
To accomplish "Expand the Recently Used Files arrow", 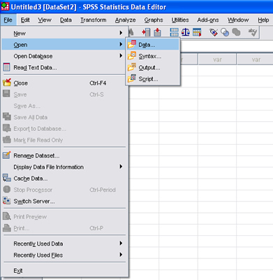I will pyautogui.click(x=121, y=255).
